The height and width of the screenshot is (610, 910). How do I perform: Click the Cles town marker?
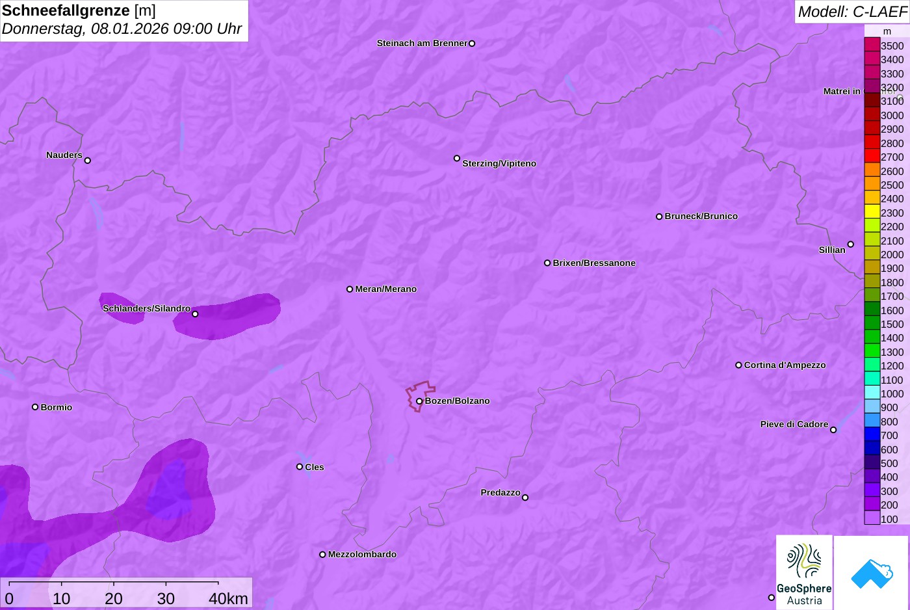coord(300,467)
